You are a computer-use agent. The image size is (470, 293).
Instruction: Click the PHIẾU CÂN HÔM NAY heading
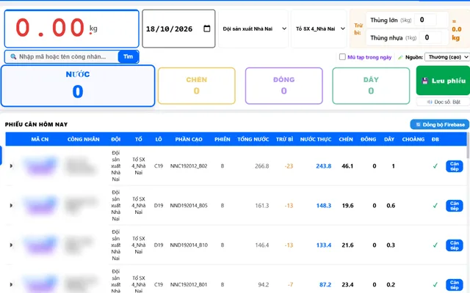36,125
